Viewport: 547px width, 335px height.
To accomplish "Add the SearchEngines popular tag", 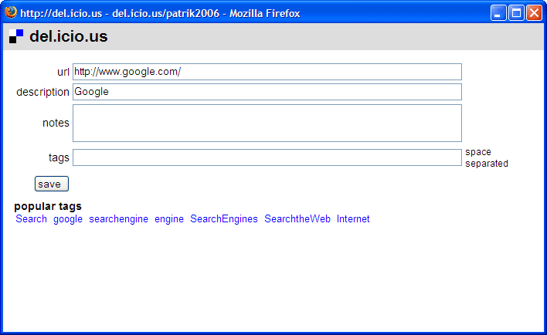I will [x=224, y=219].
